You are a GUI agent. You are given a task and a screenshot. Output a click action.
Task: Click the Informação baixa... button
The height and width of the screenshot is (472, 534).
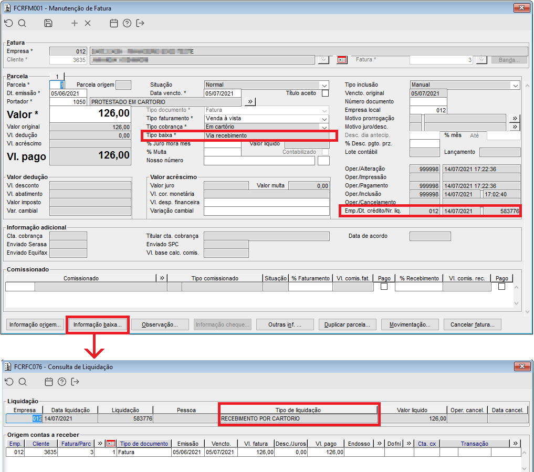pos(97,324)
